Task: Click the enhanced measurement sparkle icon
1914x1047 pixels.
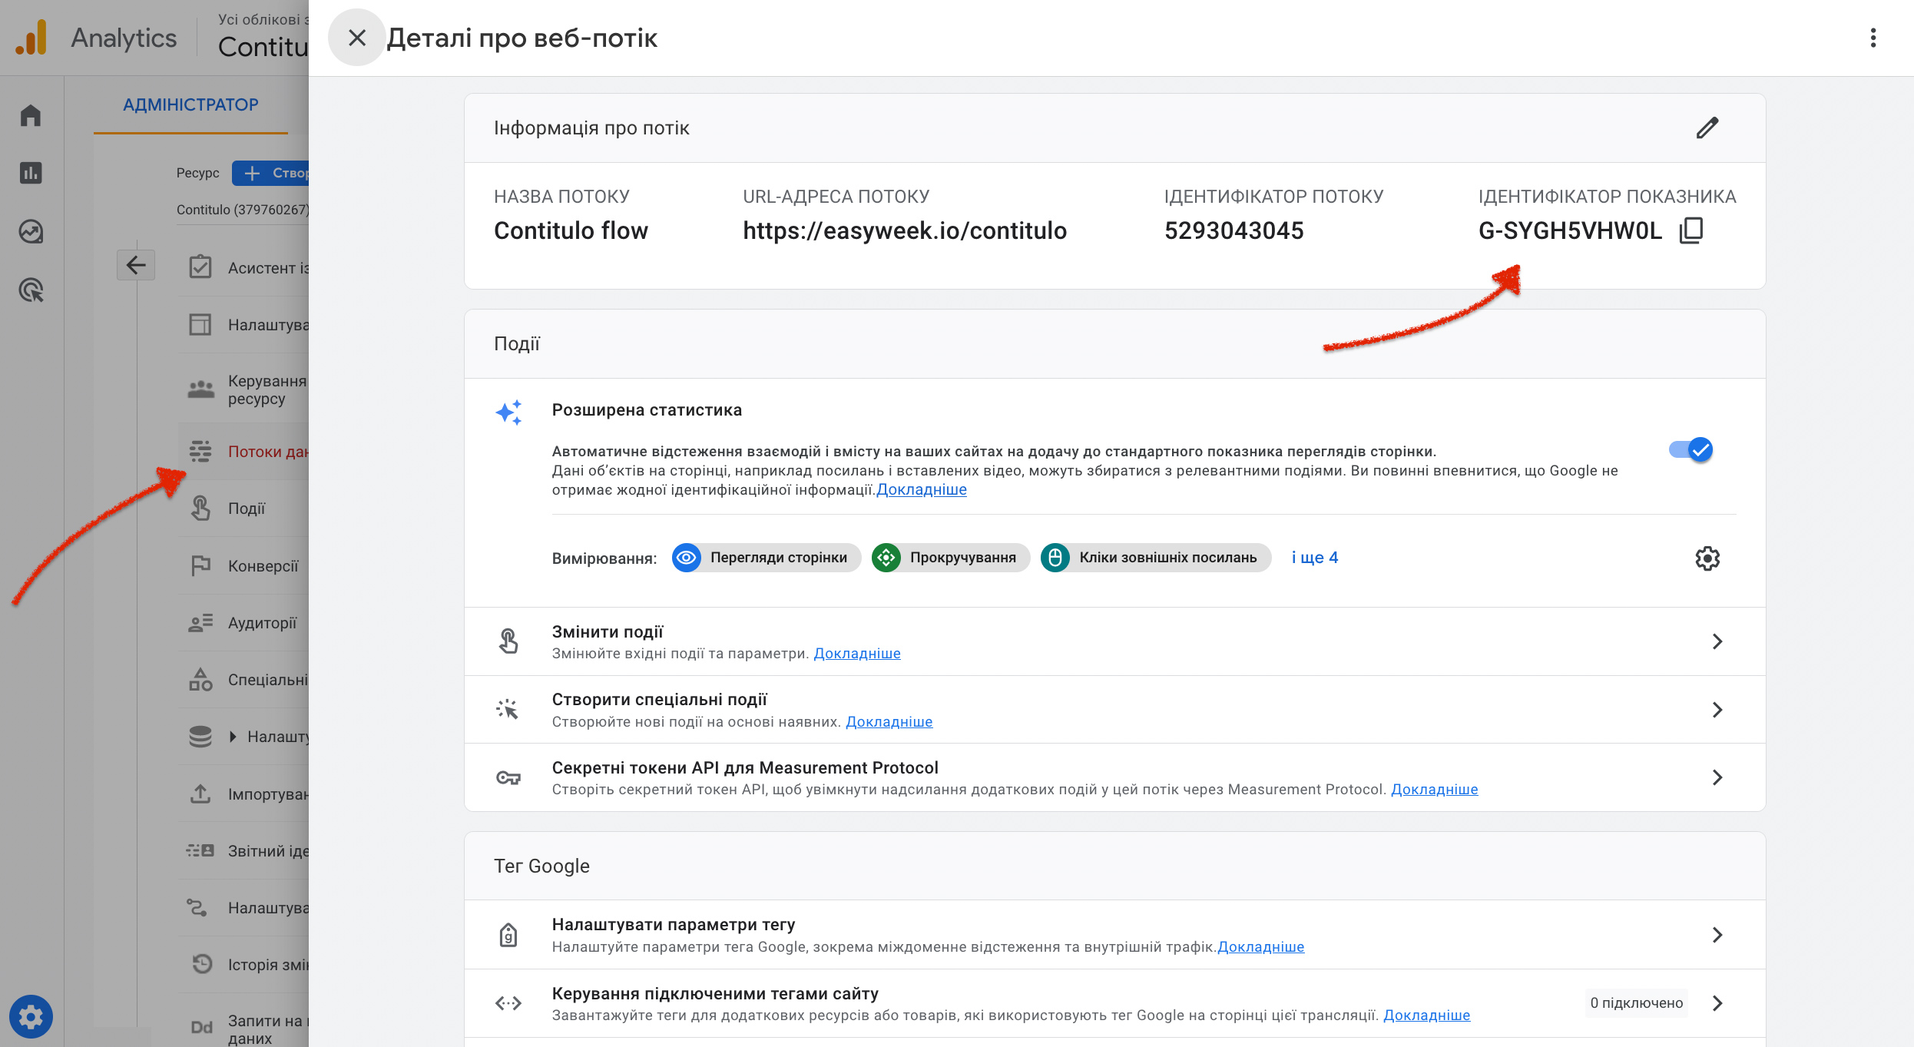Action: (508, 413)
